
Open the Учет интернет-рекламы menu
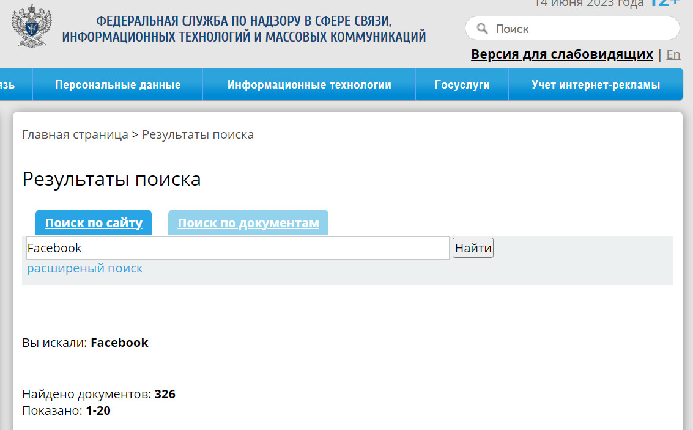tap(595, 85)
